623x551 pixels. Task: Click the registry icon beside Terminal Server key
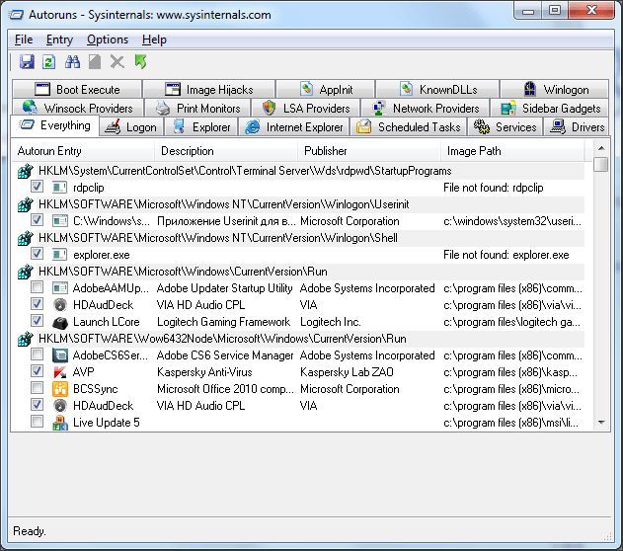pos(25,171)
